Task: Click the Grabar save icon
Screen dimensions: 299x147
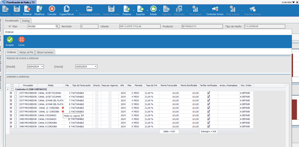Action: tap(17, 9)
